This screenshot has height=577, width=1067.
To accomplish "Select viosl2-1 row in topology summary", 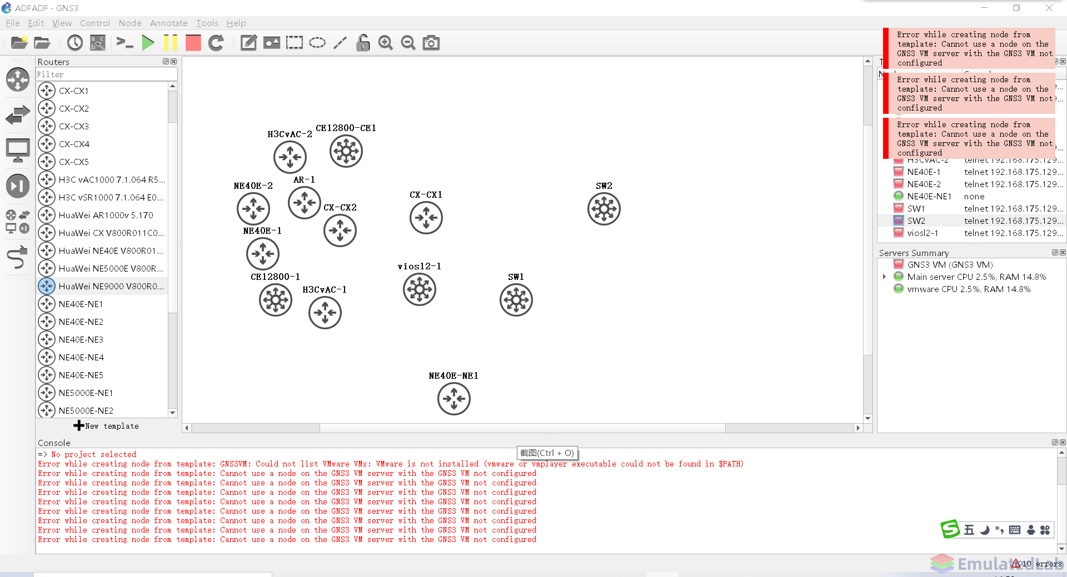I will 971,233.
